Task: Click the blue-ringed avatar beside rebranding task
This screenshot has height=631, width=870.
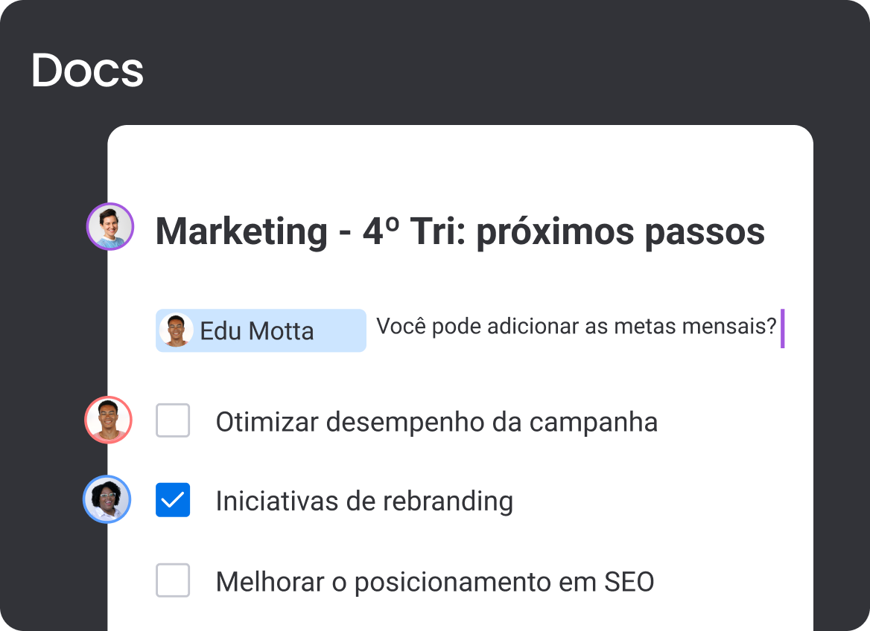Action: [107, 499]
